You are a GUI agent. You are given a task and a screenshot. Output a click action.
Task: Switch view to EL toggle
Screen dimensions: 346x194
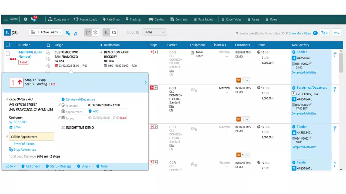pos(107,33)
